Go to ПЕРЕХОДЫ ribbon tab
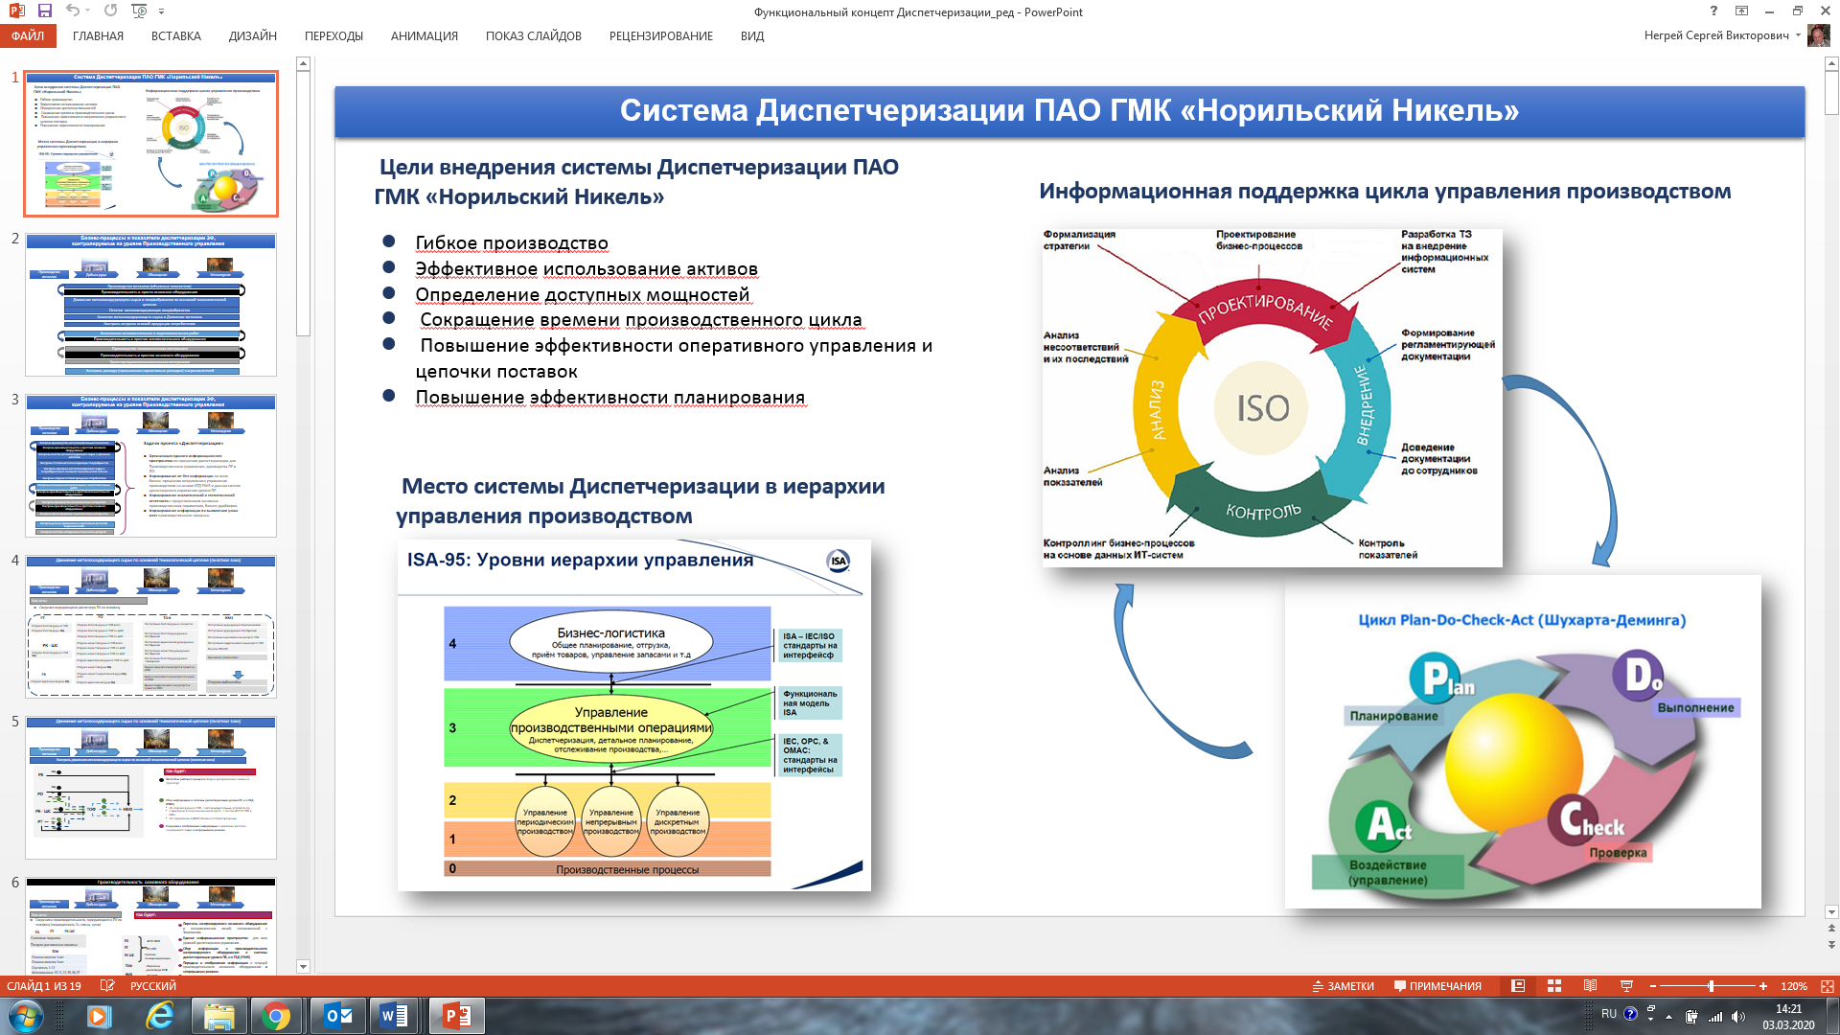The image size is (1840, 1035). [333, 35]
